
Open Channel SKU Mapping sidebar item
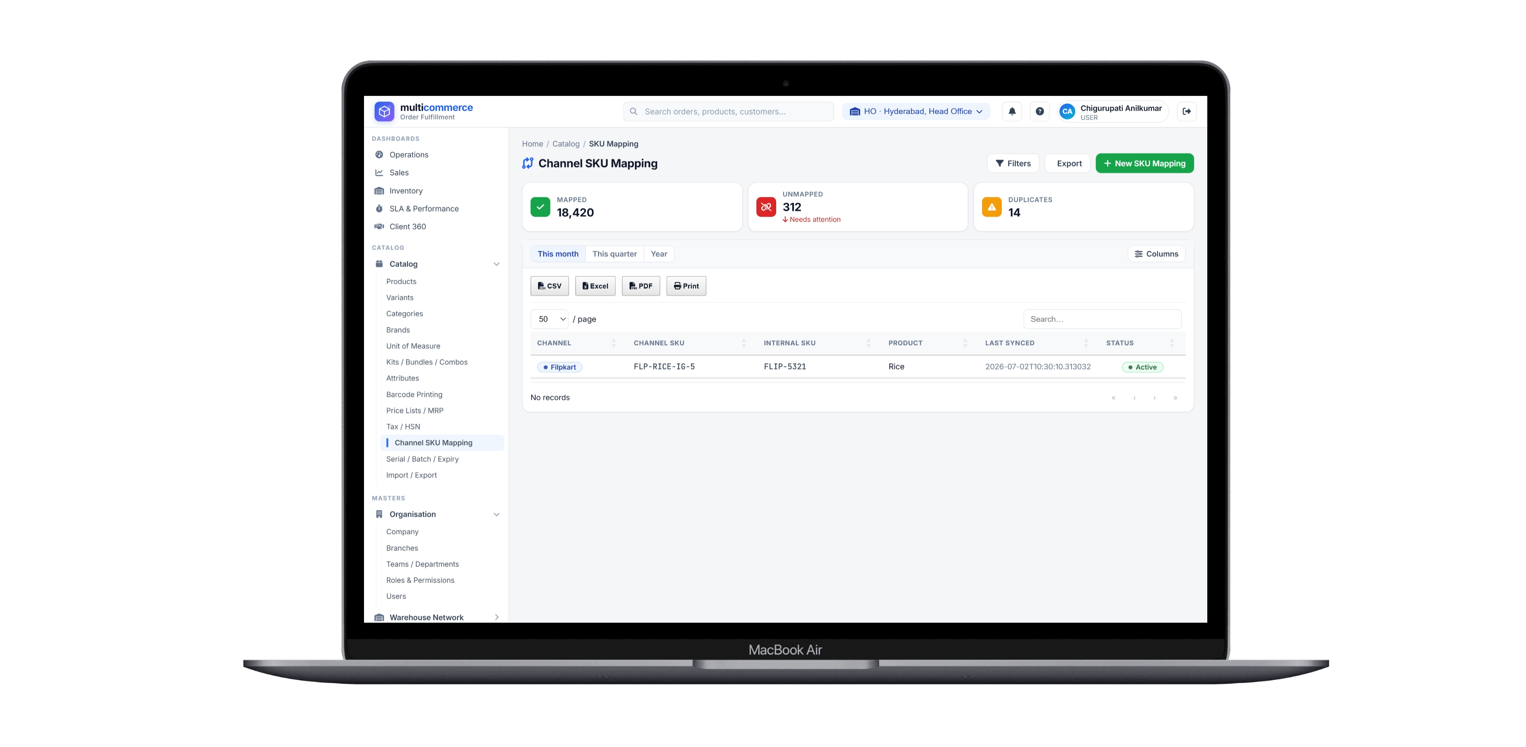tap(442, 443)
